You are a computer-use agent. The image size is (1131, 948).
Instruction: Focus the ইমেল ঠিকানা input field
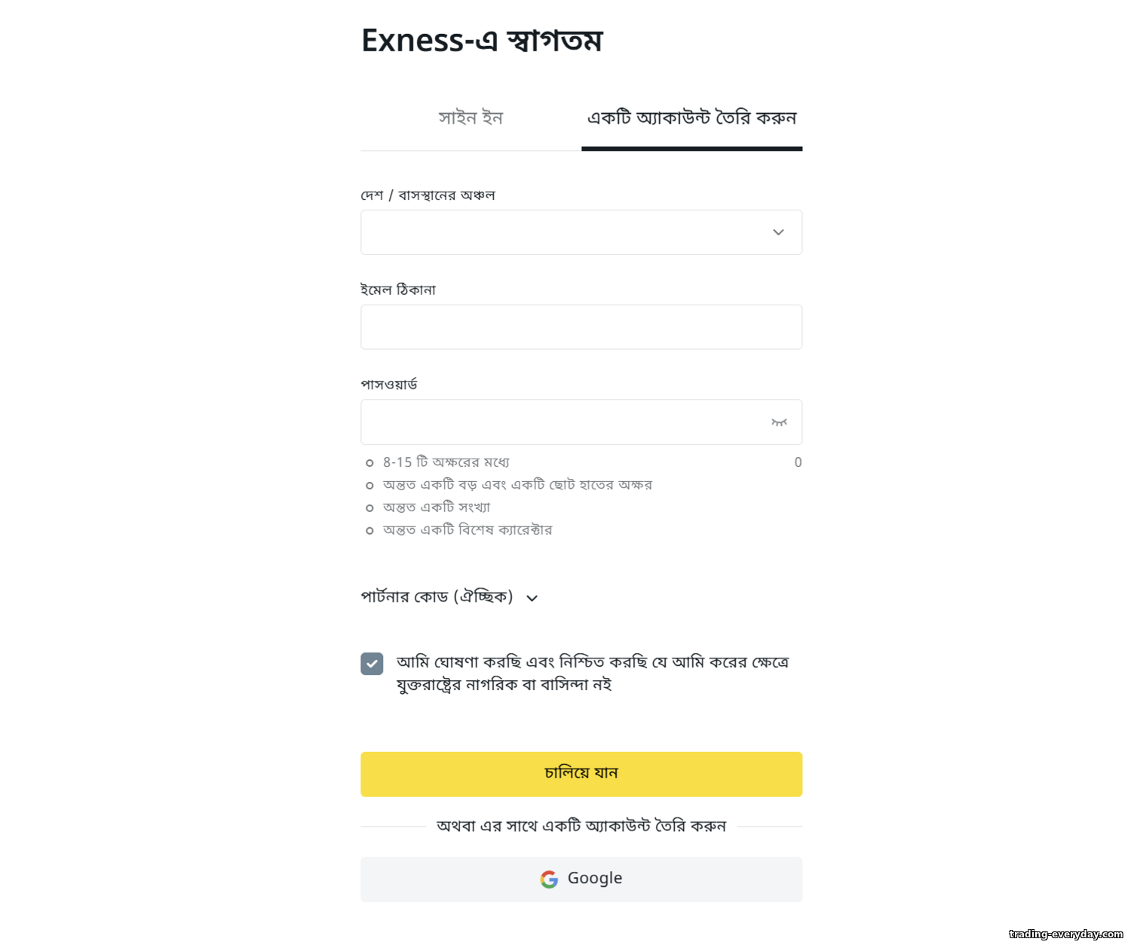click(x=581, y=327)
